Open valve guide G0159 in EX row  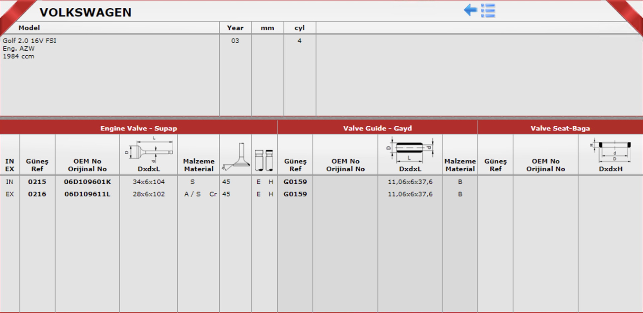295,194
